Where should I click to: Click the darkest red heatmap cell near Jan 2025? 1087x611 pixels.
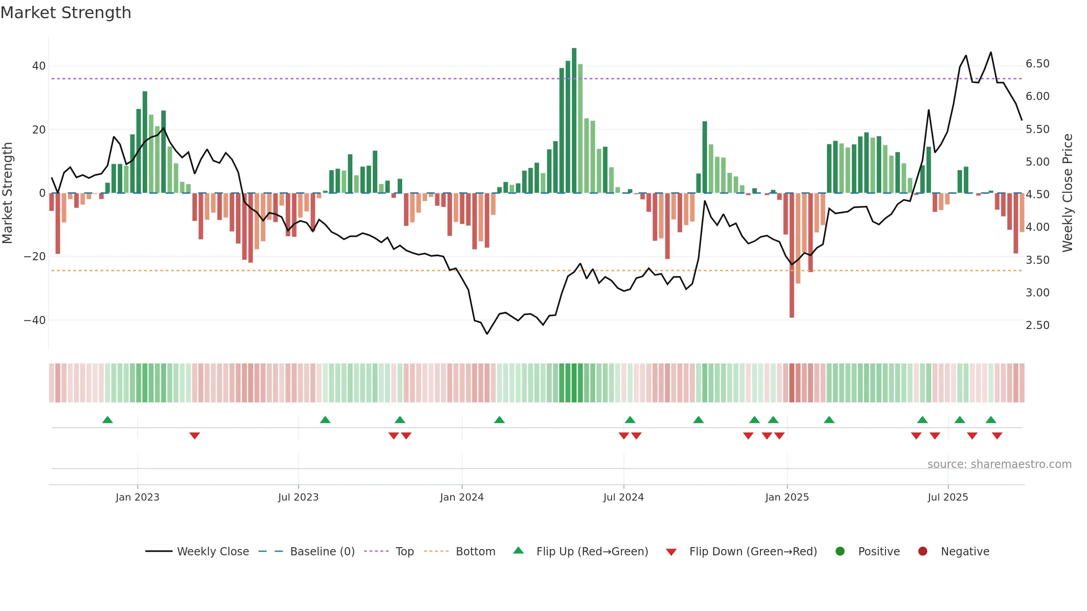coord(792,383)
